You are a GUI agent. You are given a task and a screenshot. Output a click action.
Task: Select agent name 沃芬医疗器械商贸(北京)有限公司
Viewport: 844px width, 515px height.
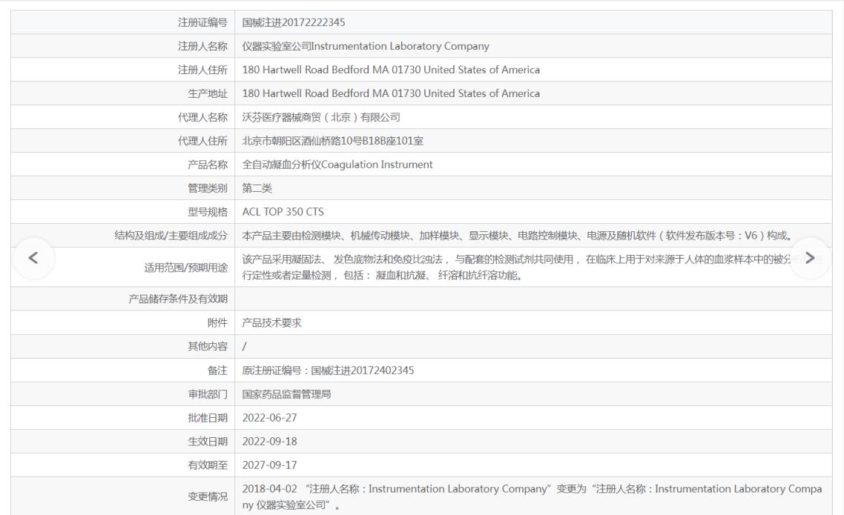pos(321,116)
